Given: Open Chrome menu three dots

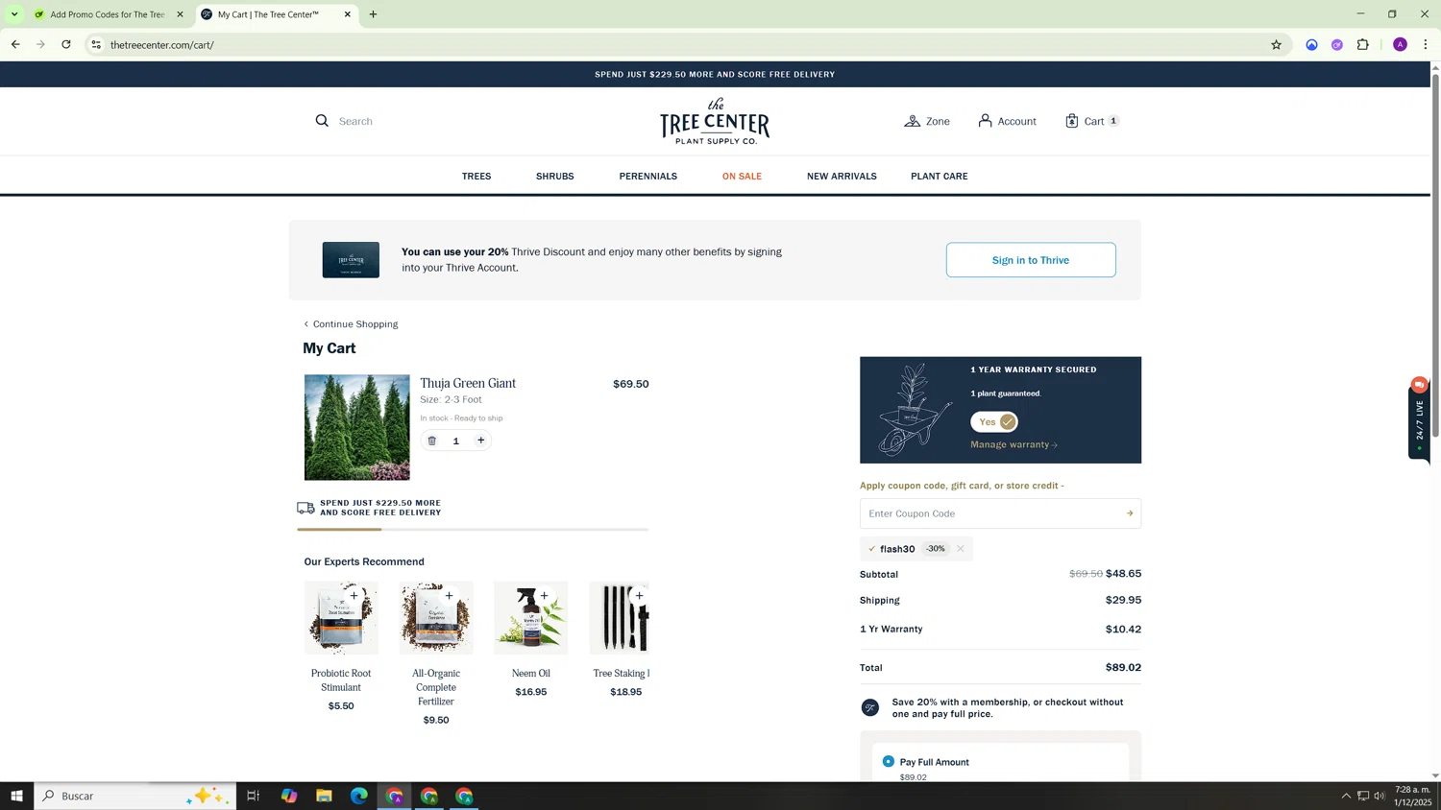Looking at the screenshot, I should tap(1426, 44).
